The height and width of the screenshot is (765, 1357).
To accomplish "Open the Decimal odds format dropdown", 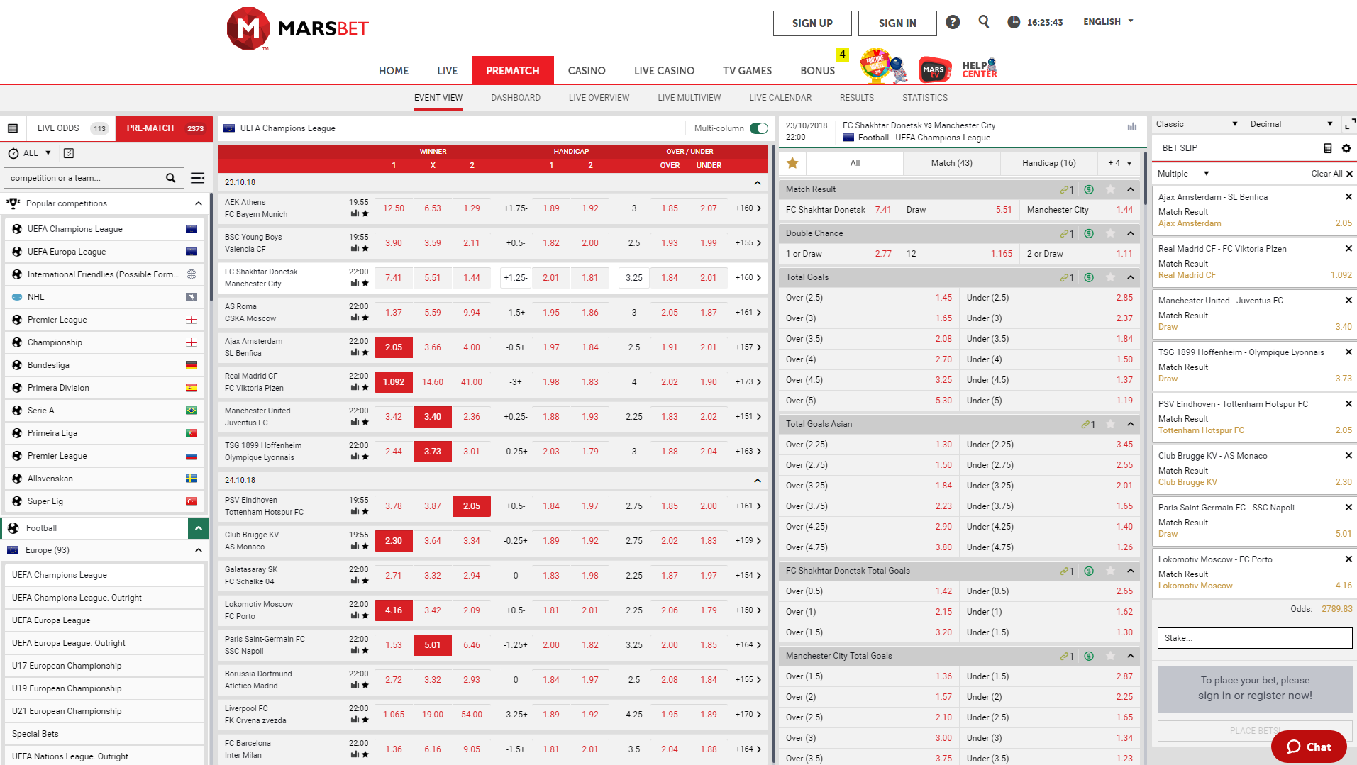I will (1290, 124).
